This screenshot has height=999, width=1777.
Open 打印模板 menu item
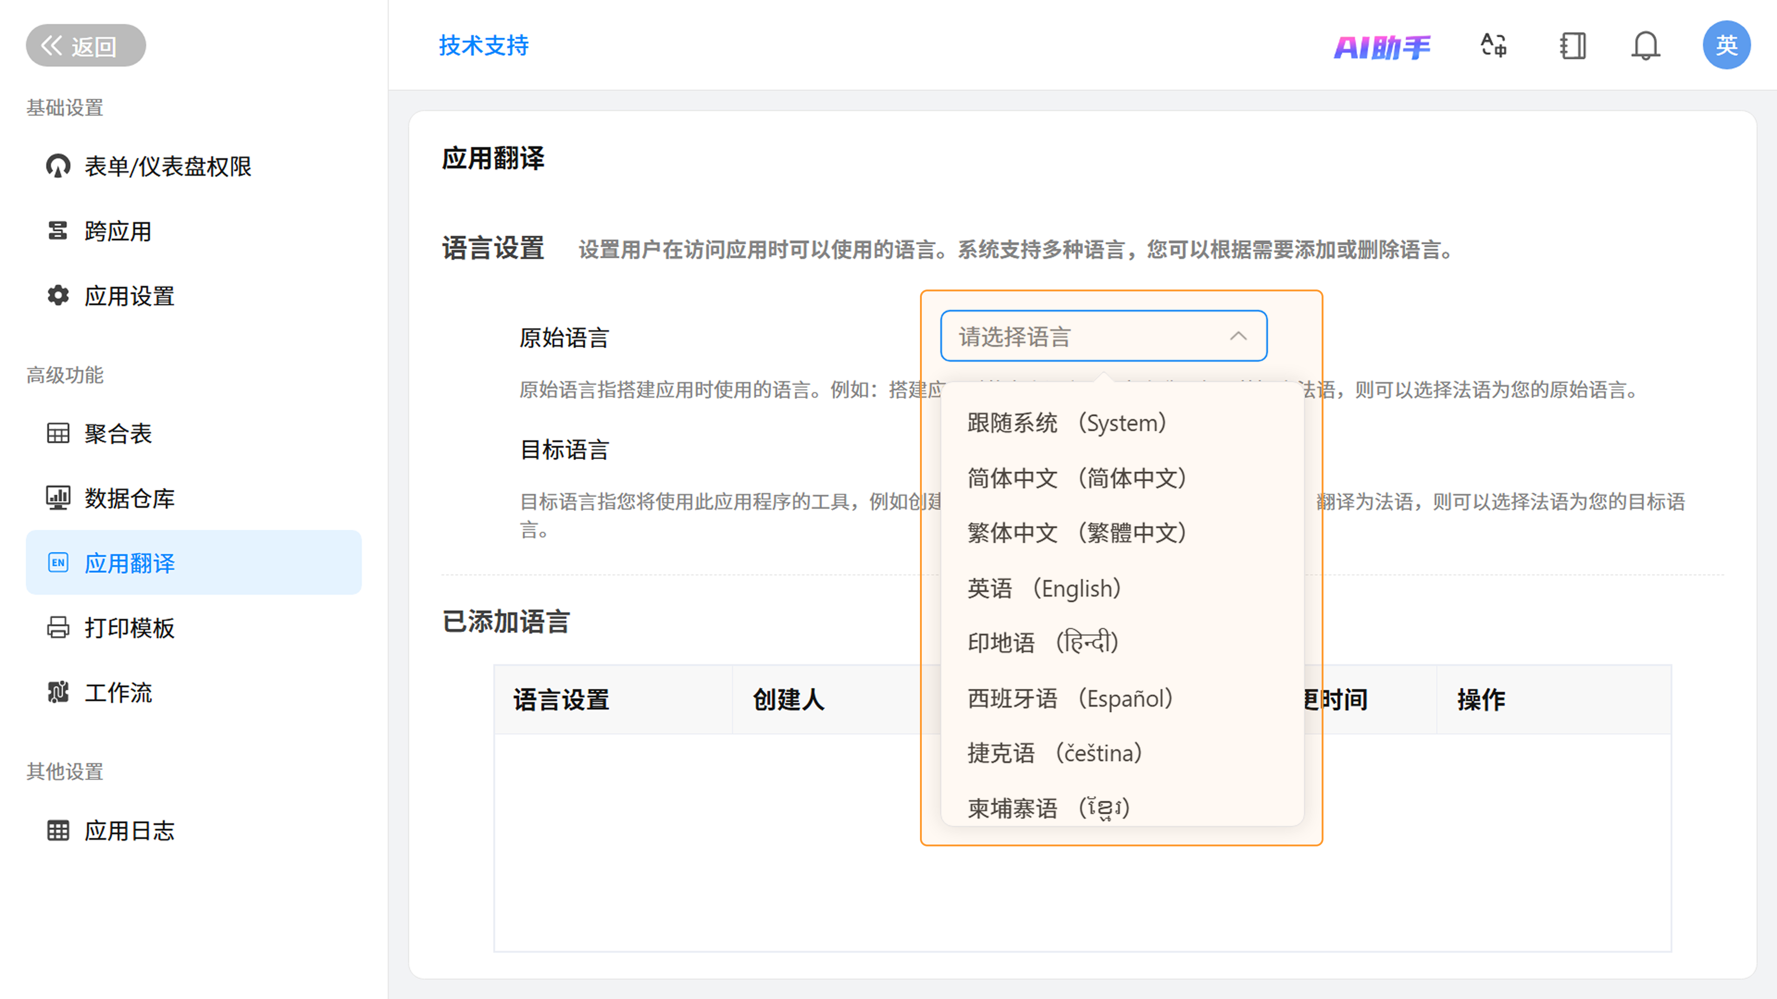194,628
